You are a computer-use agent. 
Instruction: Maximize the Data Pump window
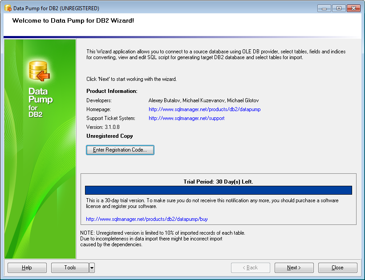click(339, 8)
